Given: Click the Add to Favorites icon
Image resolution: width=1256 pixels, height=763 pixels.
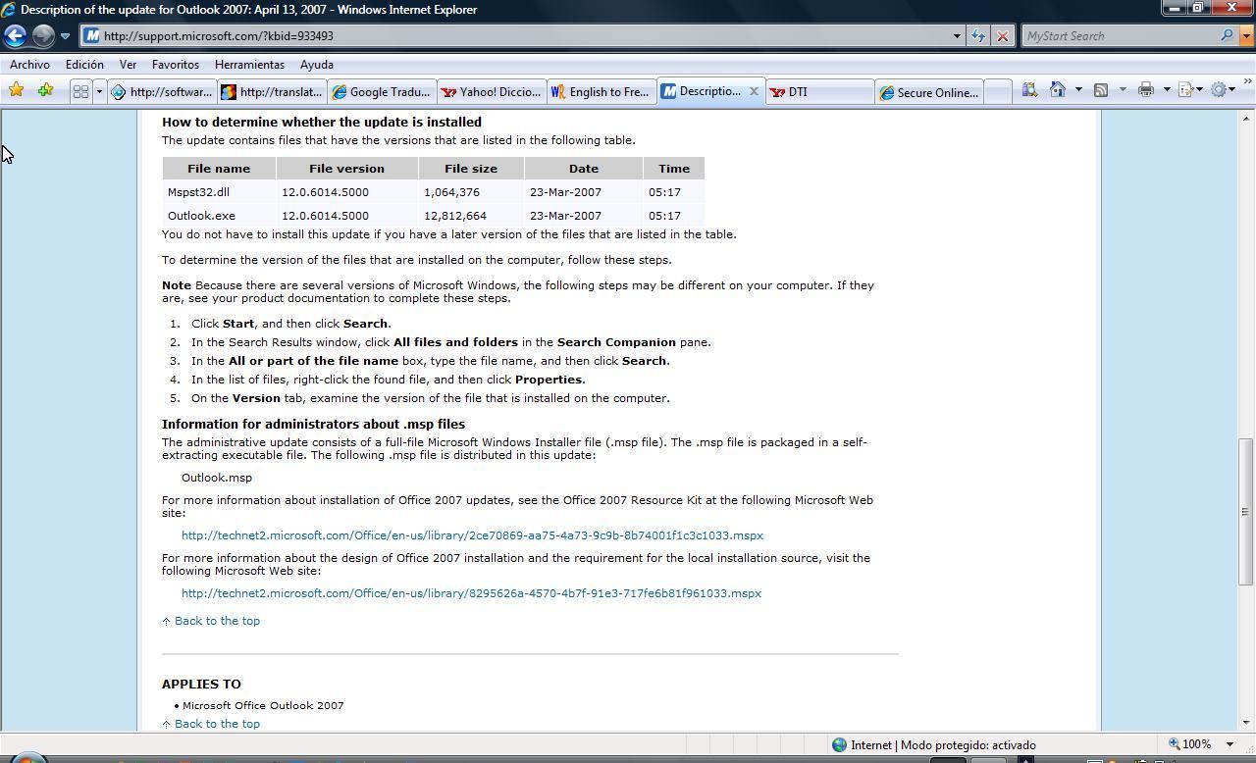Looking at the screenshot, I should tap(45, 90).
